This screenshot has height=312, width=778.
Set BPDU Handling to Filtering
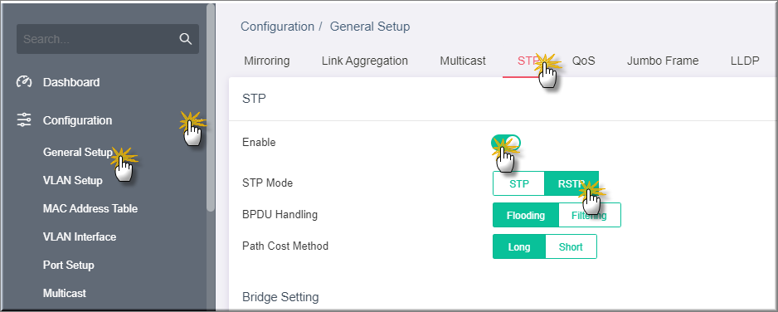point(590,215)
